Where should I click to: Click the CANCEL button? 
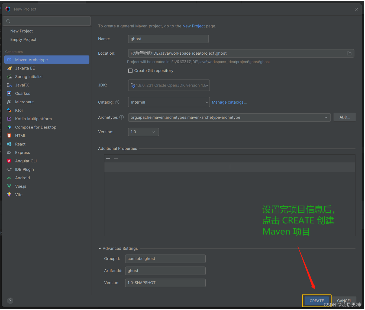[x=344, y=301]
